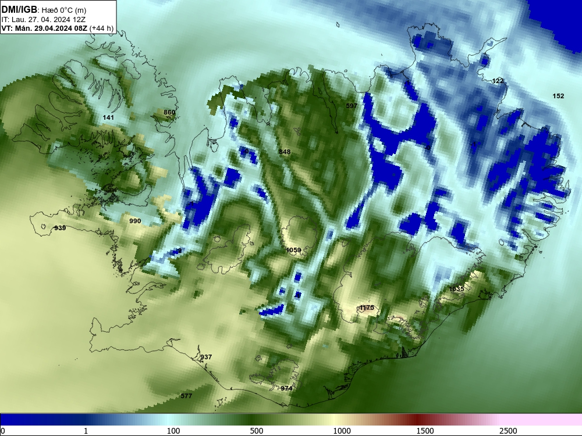Click the color scale label 1000
The height and width of the screenshot is (436, 582).
342,431
